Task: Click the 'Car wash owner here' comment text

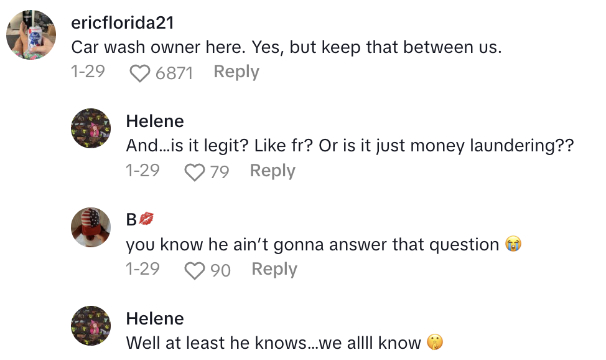Action: [286, 47]
